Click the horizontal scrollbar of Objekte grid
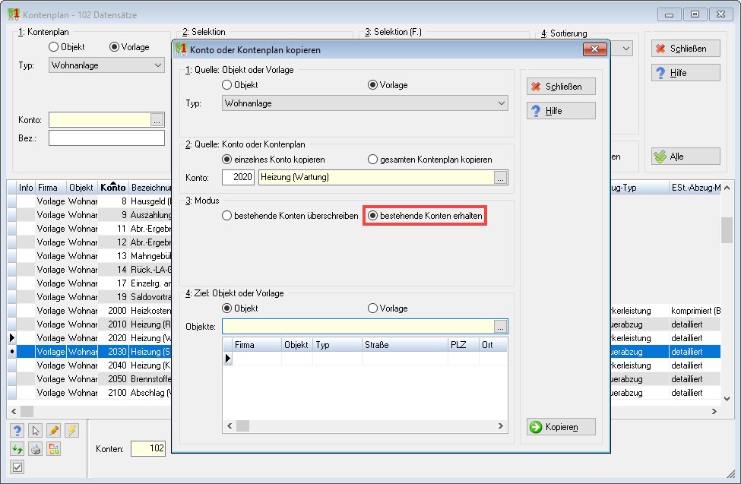Image resolution: width=741 pixels, height=484 pixels. tap(365, 425)
